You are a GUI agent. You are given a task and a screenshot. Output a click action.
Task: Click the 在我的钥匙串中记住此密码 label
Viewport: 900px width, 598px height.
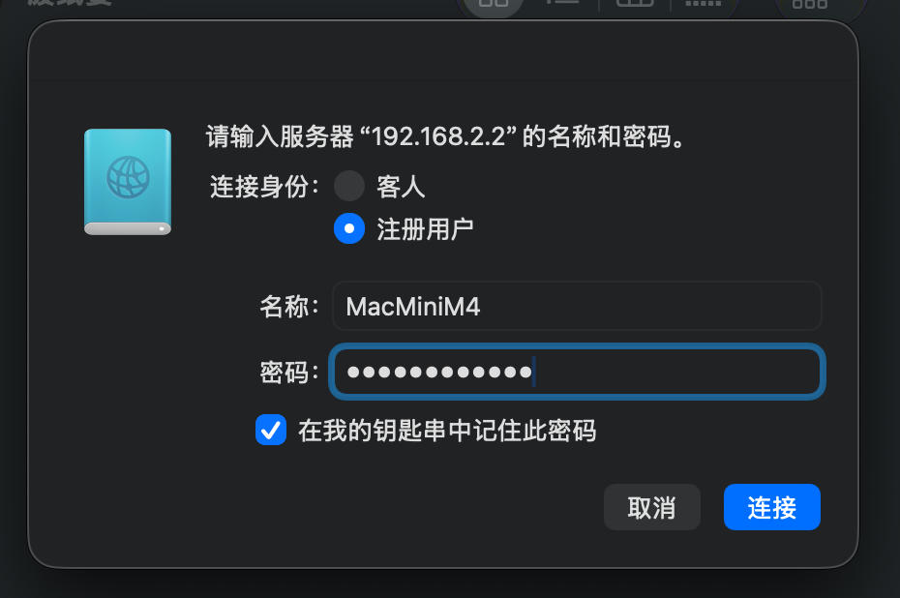pos(447,431)
